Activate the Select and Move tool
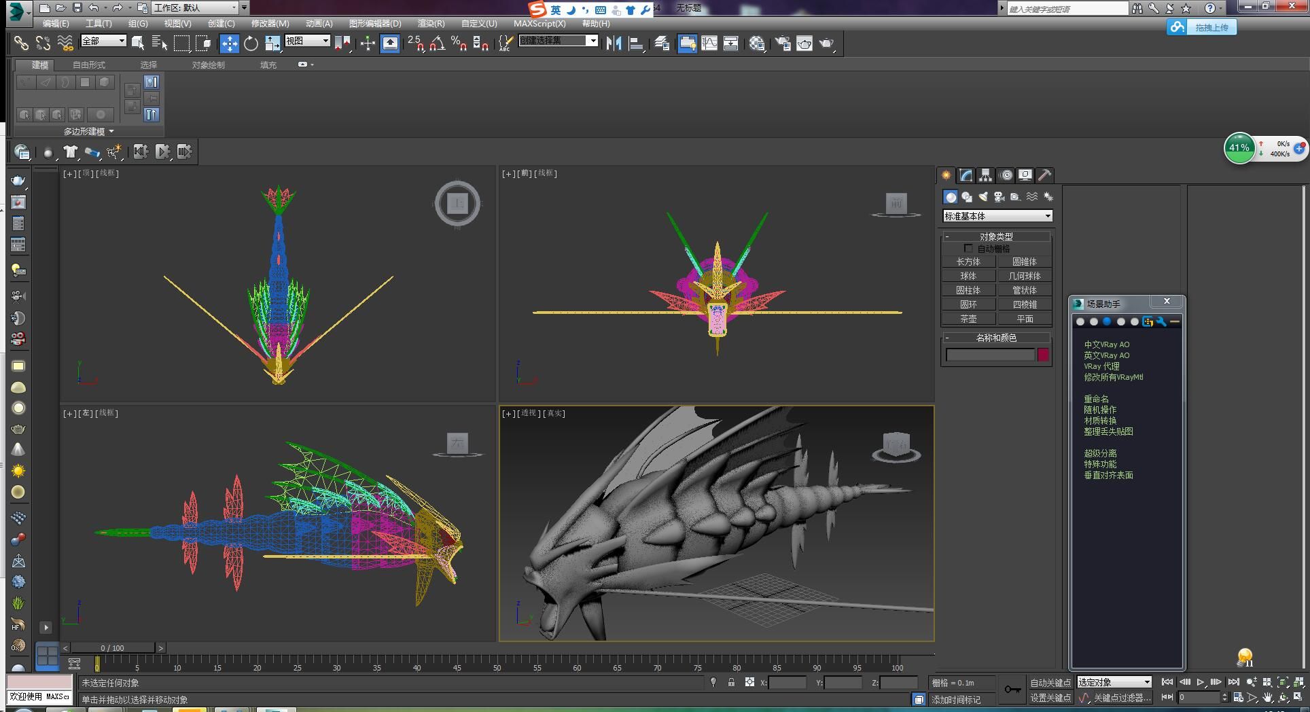Viewport: 1310px width, 712px height. pos(230,43)
